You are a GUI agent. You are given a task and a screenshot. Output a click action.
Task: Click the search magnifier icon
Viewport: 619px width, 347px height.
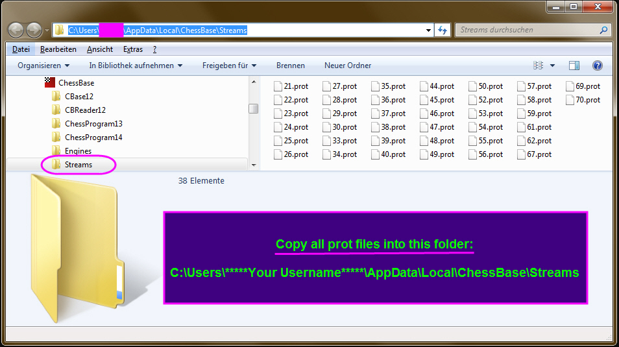coord(603,30)
